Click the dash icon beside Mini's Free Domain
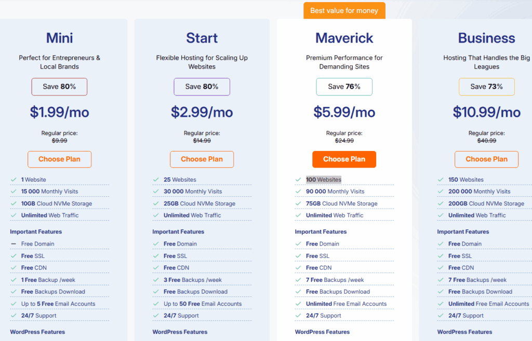Image resolution: width=532 pixels, height=341 pixels. click(x=13, y=244)
